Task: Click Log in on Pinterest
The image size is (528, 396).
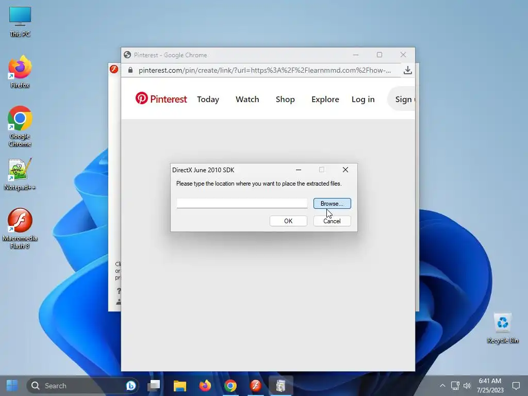Action: [363, 100]
